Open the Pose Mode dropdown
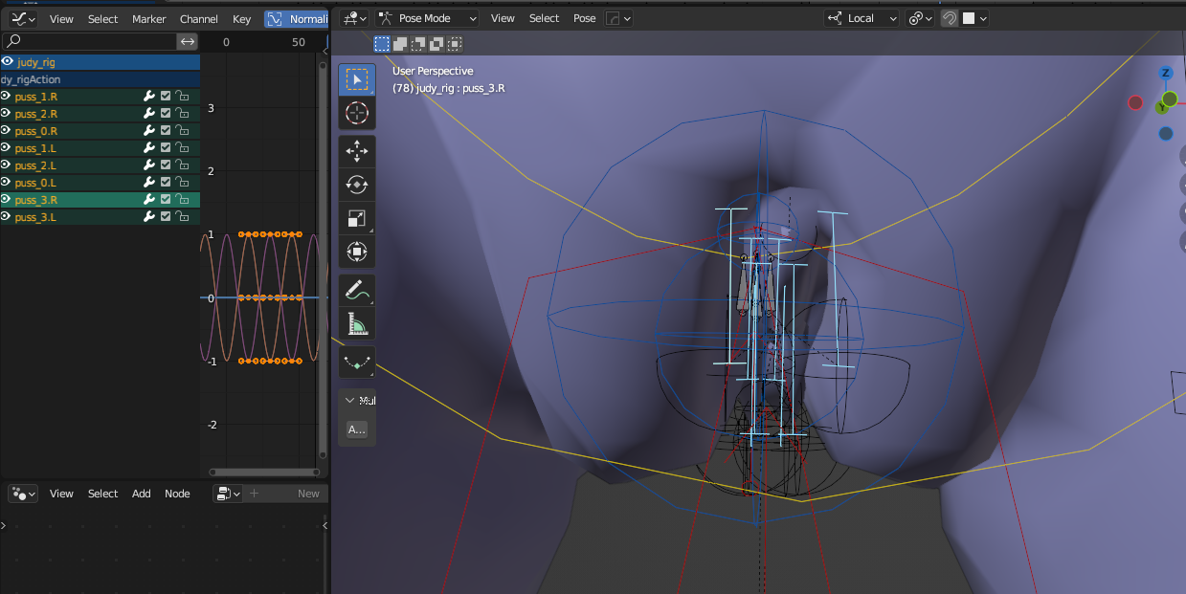The width and height of the screenshot is (1186, 594). (x=428, y=18)
